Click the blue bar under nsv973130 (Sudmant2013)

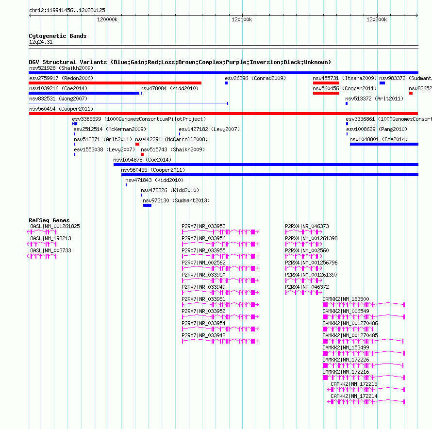pos(147,205)
